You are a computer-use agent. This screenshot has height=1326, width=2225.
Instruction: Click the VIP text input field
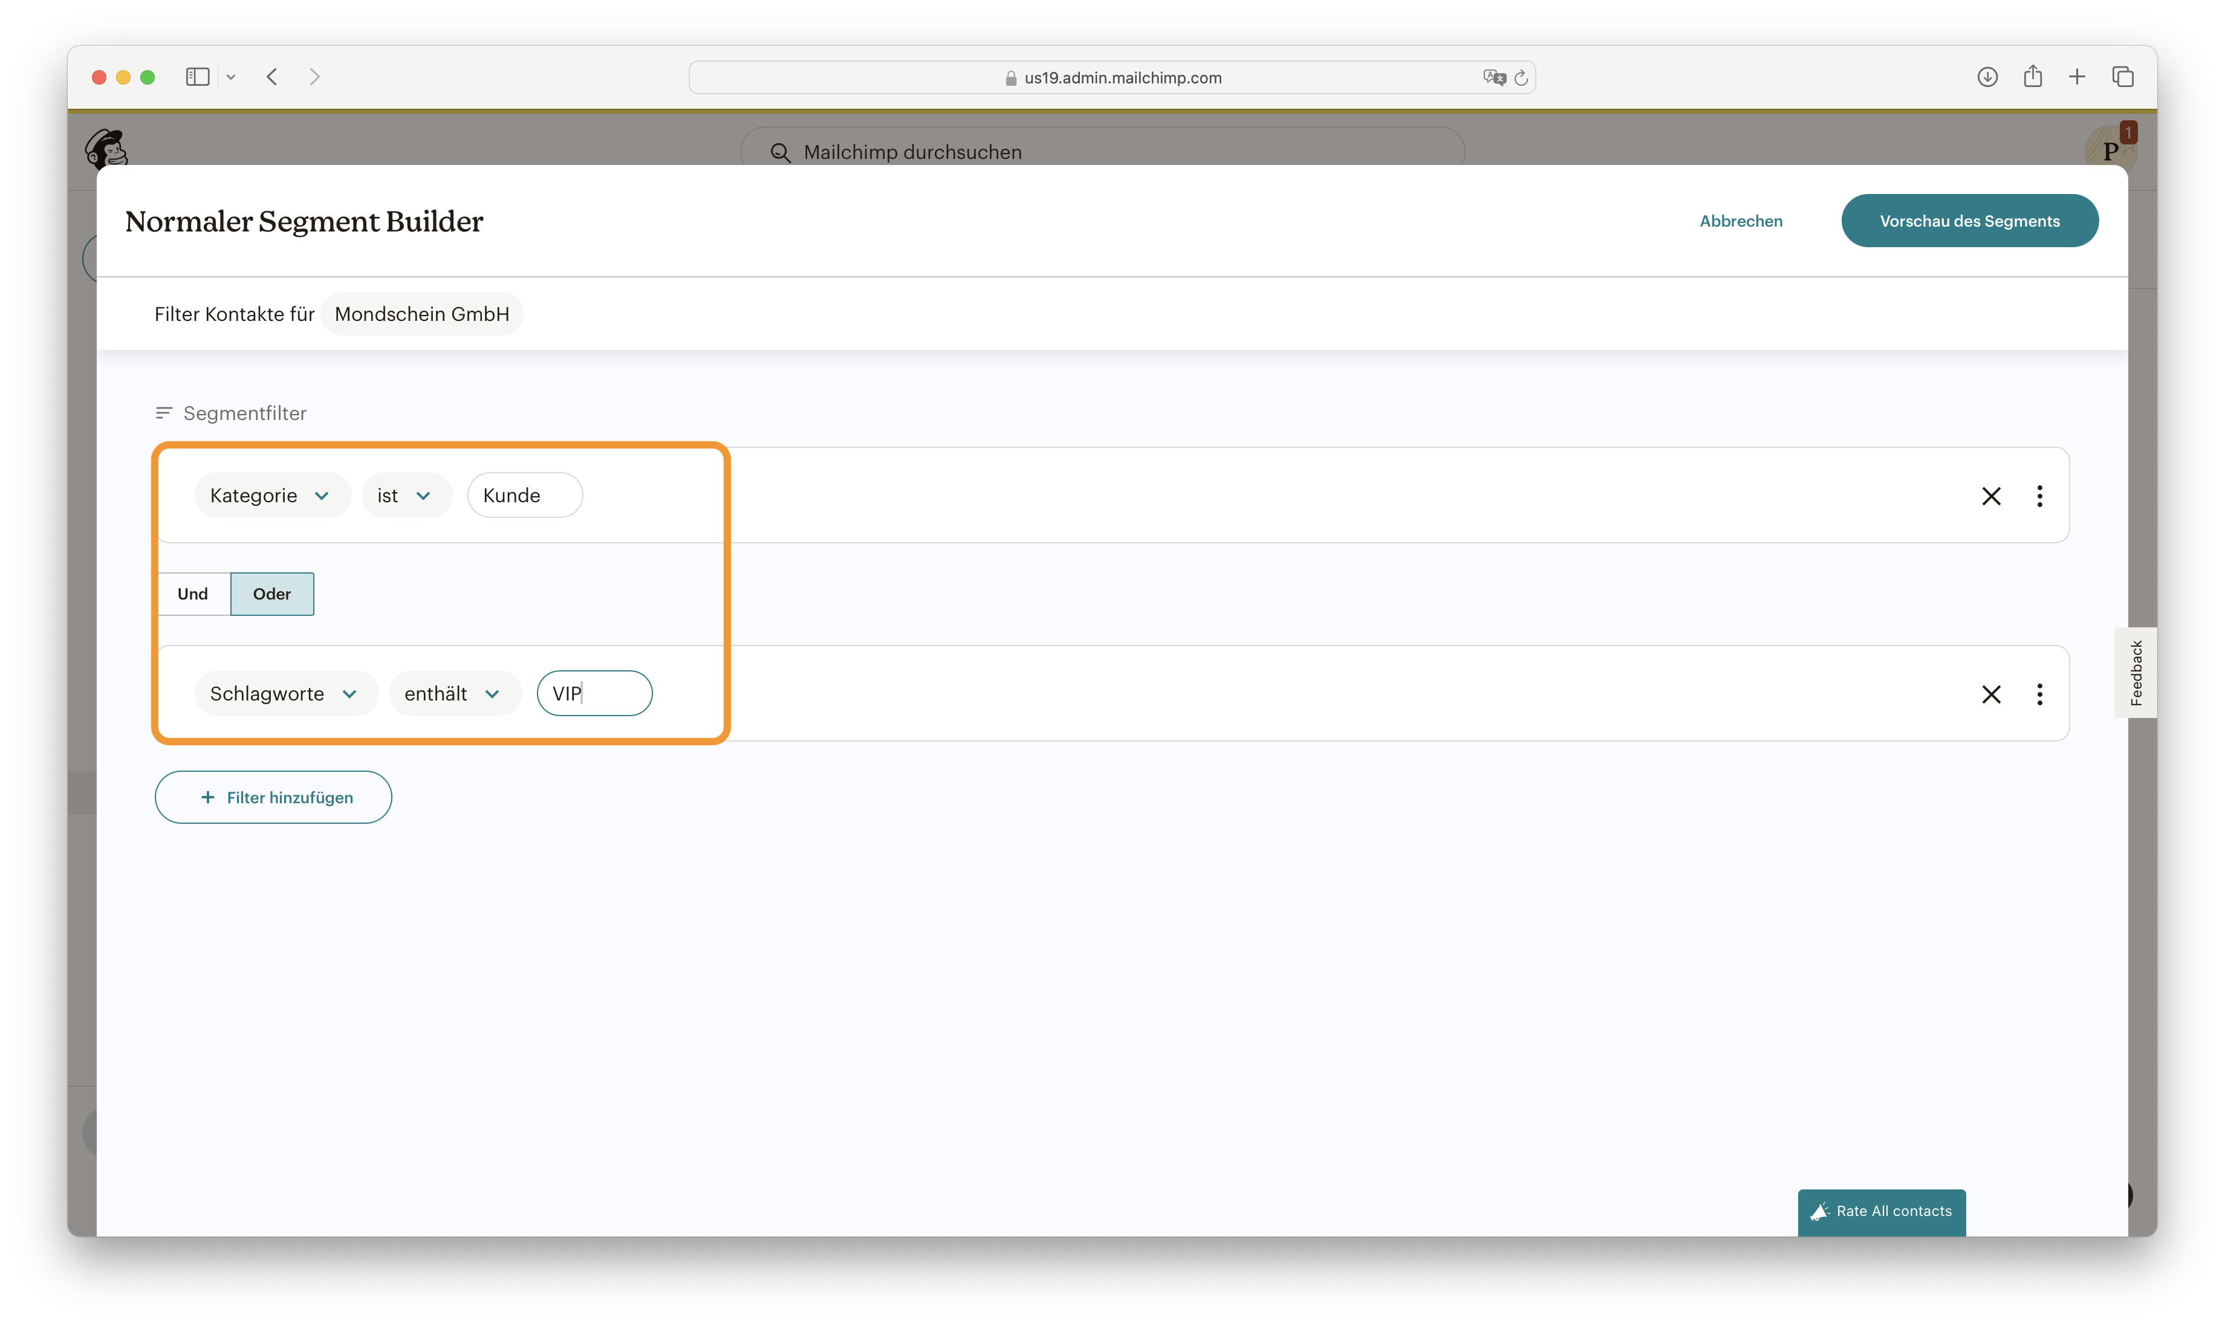(x=594, y=693)
